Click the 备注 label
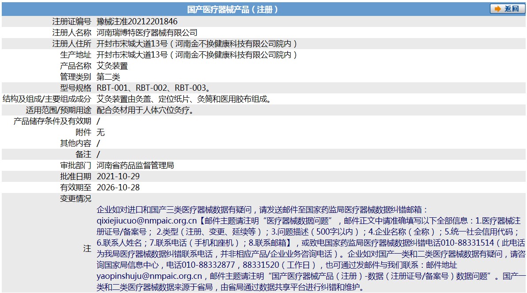Viewport: 527px width, 293px height. pyautogui.click(x=84, y=154)
